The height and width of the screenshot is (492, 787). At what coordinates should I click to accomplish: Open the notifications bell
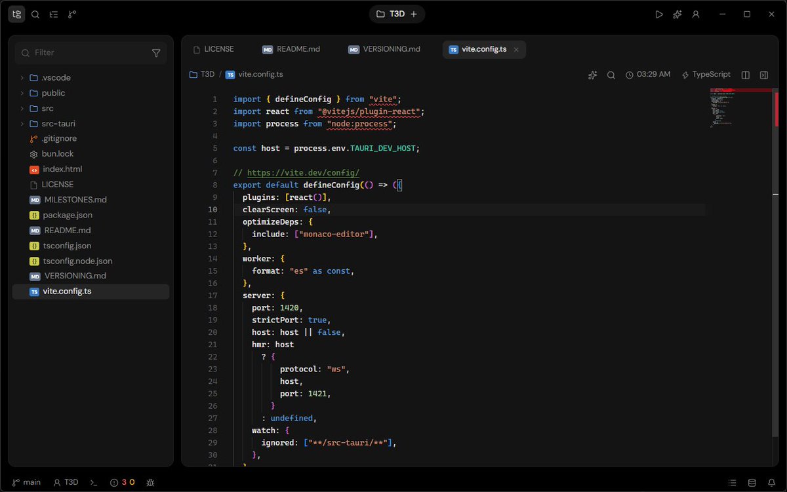(771, 482)
